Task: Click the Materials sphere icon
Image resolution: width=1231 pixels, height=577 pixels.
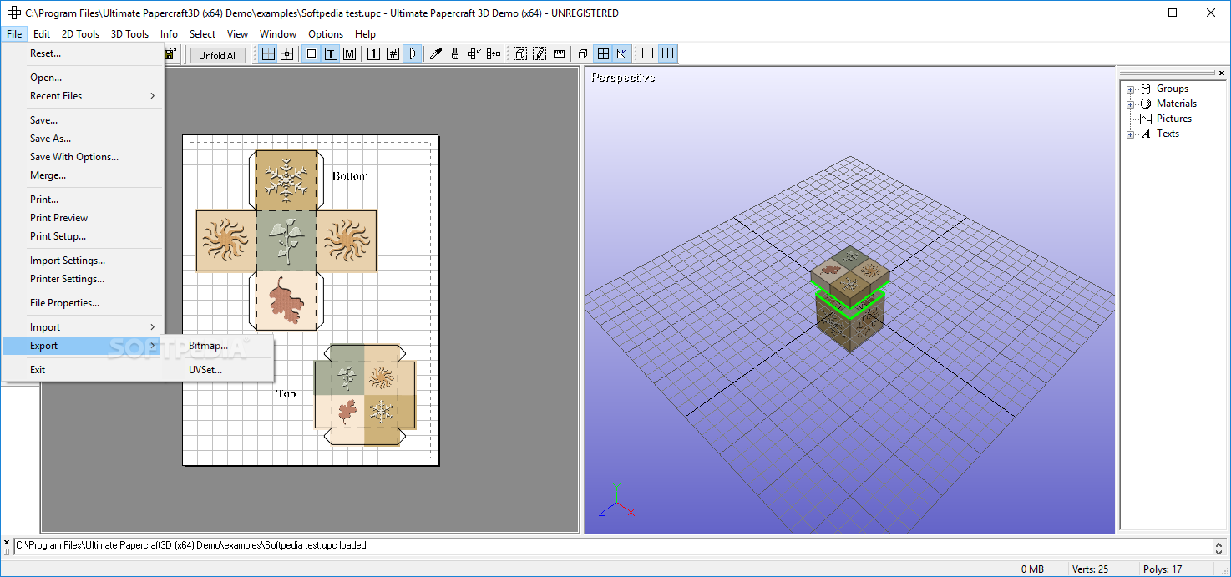Action: tap(1146, 104)
